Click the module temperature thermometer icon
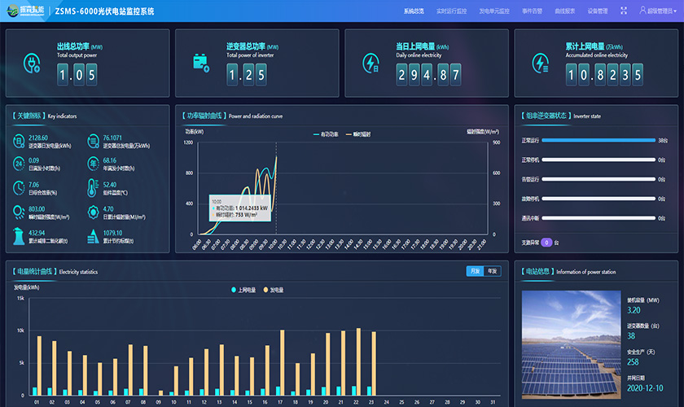 point(92,188)
